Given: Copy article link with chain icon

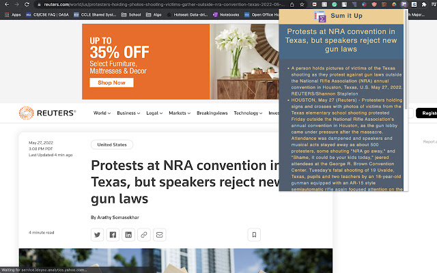Looking at the screenshot, I should click(143, 235).
